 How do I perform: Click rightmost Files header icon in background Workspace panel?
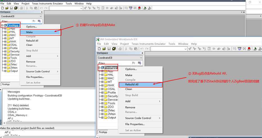point(39,21)
